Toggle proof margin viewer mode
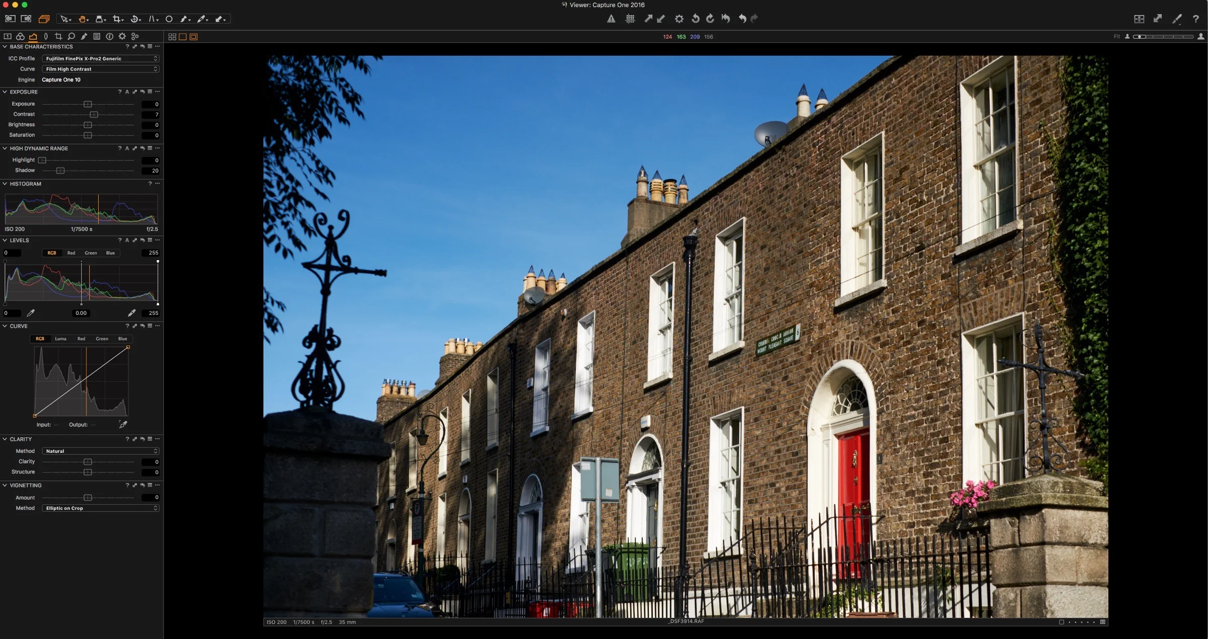Screen dimensions: 1208x639 (193, 37)
